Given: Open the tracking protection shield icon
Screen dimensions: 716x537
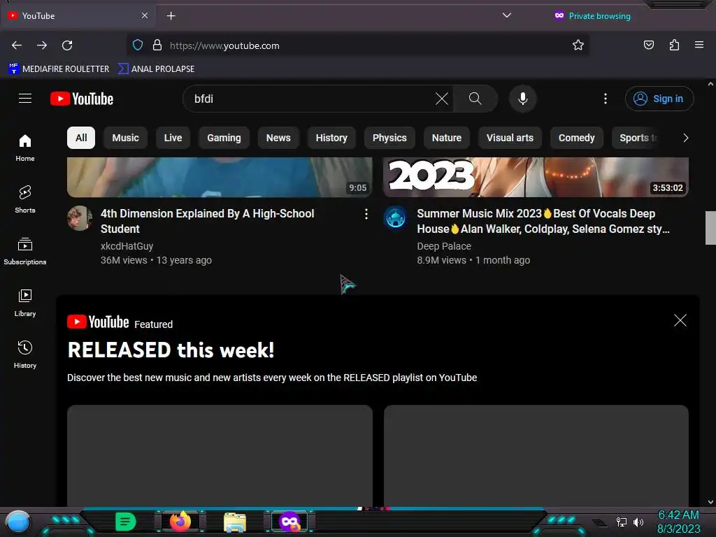Looking at the screenshot, I should tap(138, 45).
